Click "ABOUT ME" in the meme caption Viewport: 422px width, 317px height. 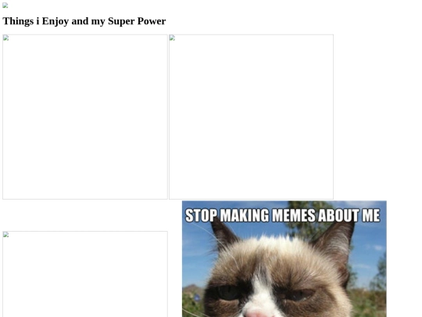[349, 215]
